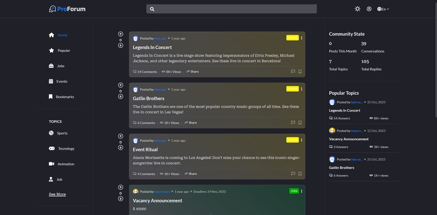
Task: Share the Gatlin Brothers post
Action: click(x=191, y=123)
